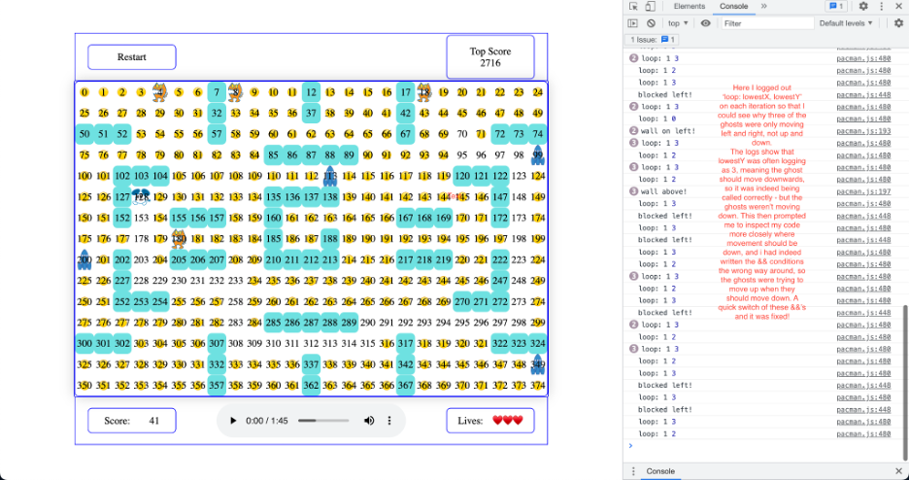Image resolution: width=909 pixels, height=480 pixels.
Task: Open DevTools settings gear in the top bar
Action: point(863,7)
